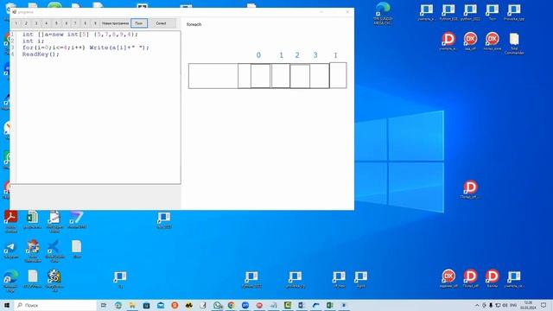Open the volume control in the system tray
Viewport: 553px width, 311px height.
[x=505, y=305]
